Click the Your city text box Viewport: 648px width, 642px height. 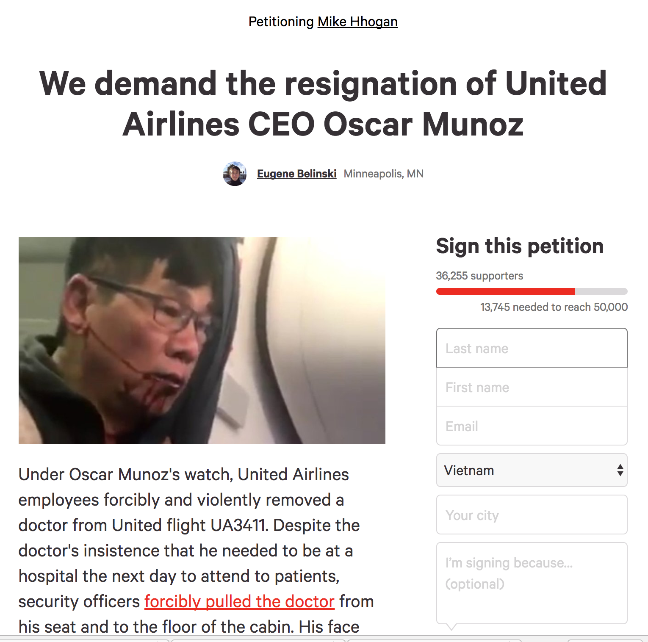532,515
